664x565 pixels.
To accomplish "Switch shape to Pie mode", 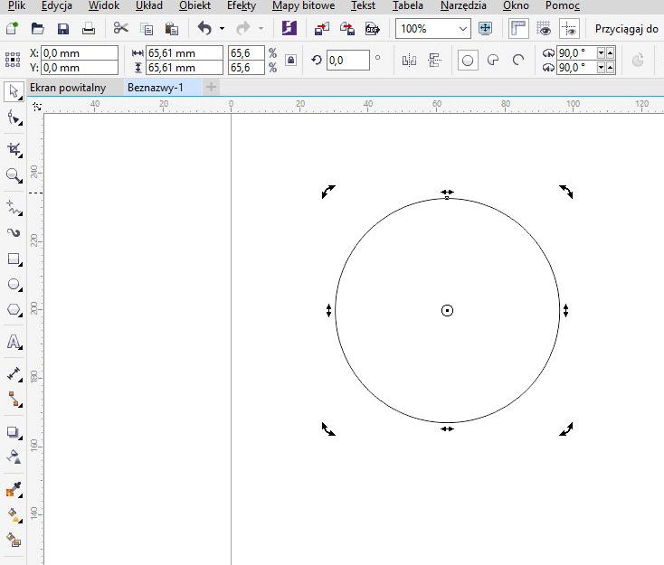I will coord(493,61).
